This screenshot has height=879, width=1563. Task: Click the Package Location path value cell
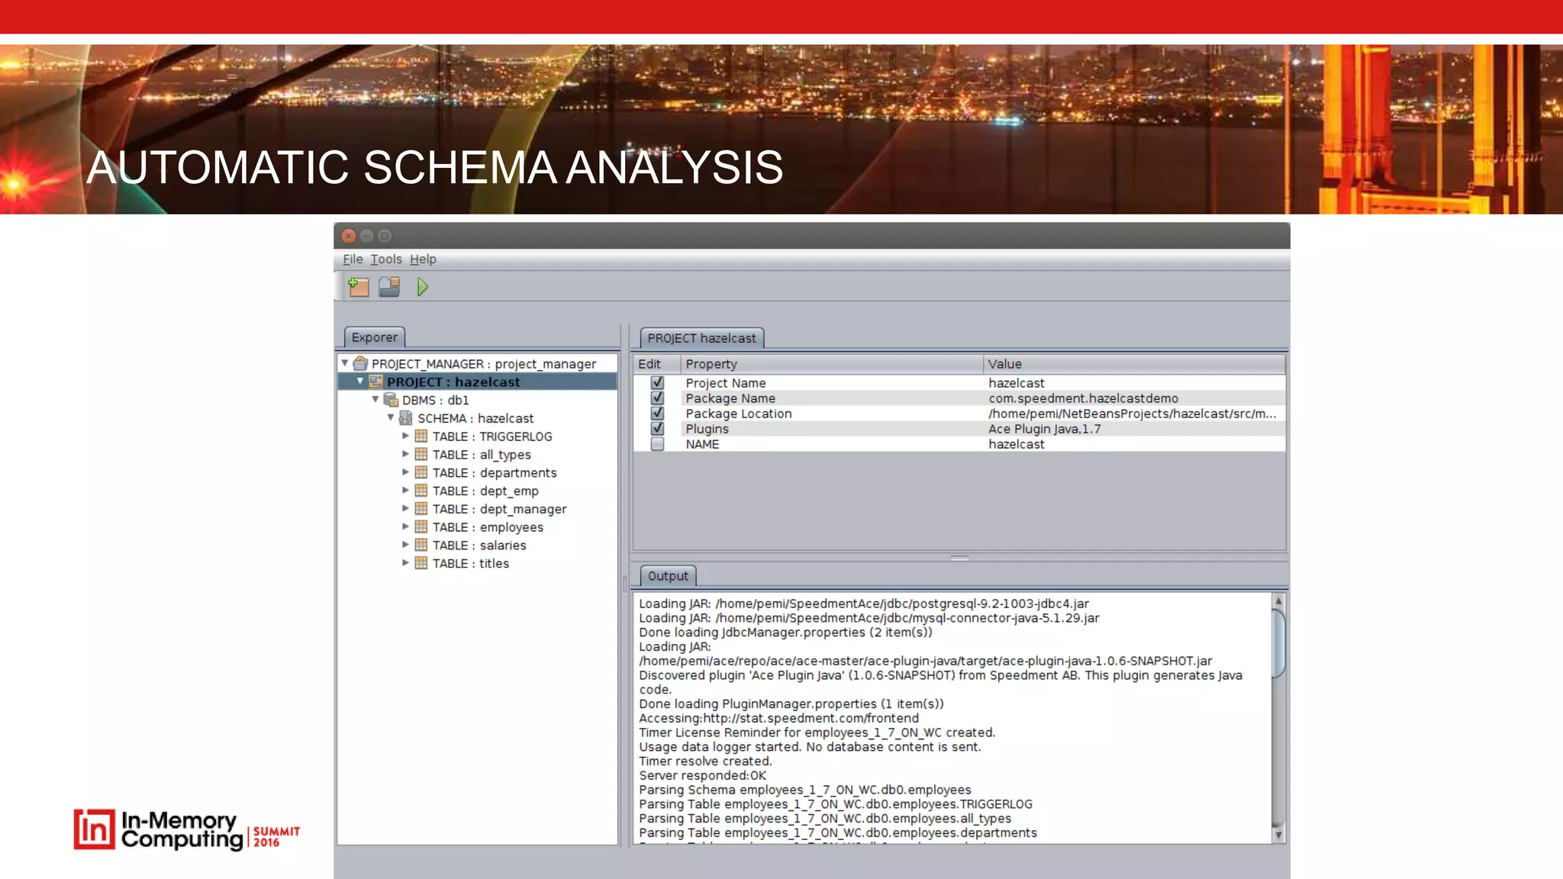click(1134, 414)
